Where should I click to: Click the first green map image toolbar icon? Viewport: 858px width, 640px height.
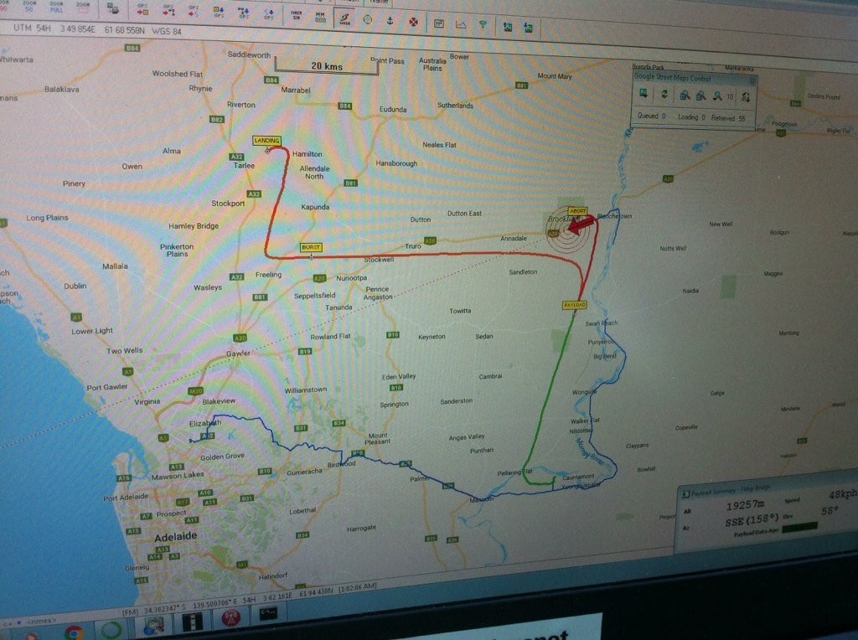pos(508,26)
